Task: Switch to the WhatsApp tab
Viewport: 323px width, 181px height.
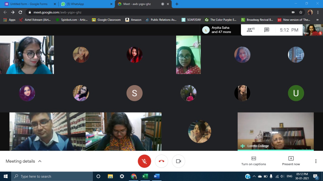Action: [86, 4]
